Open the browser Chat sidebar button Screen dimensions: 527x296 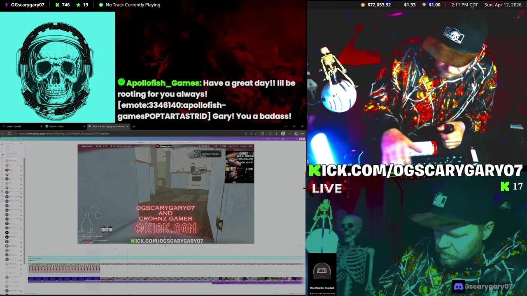pos(299,134)
